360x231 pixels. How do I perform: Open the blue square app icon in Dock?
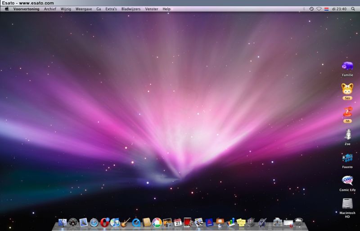tap(209, 222)
